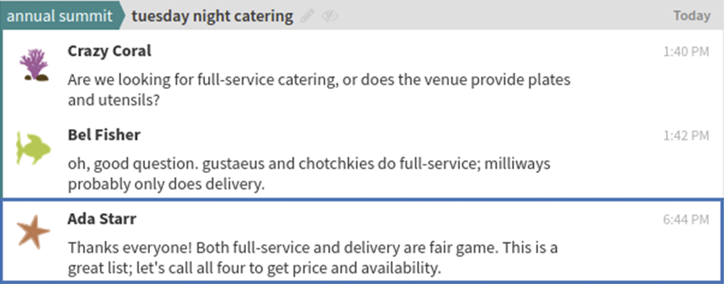Click Ada Starr's starfish avatar
Image resolution: width=724 pixels, height=284 pixels.
[33, 232]
